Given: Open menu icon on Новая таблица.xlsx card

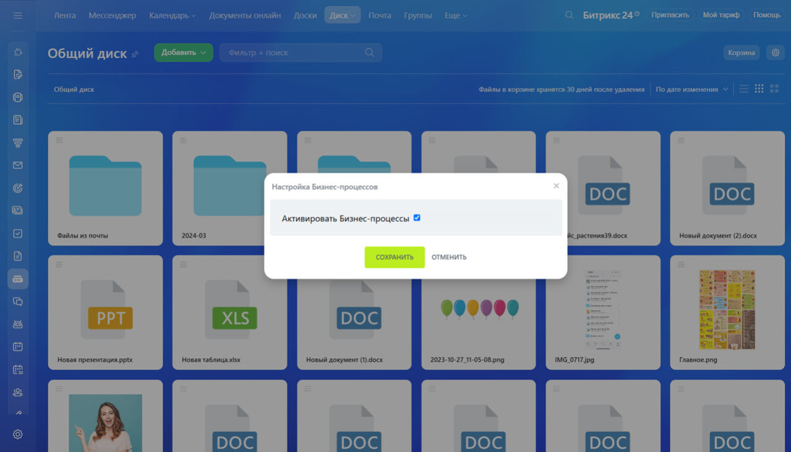Looking at the screenshot, I should 184,264.
